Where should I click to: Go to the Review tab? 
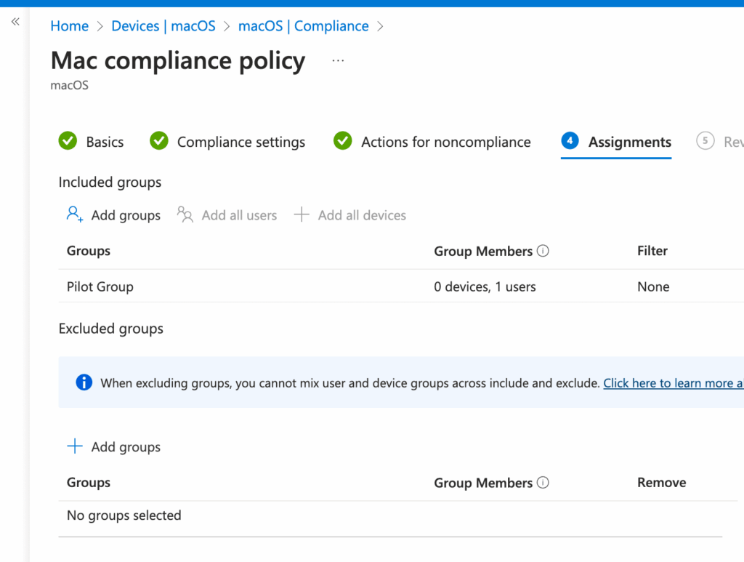click(727, 142)
